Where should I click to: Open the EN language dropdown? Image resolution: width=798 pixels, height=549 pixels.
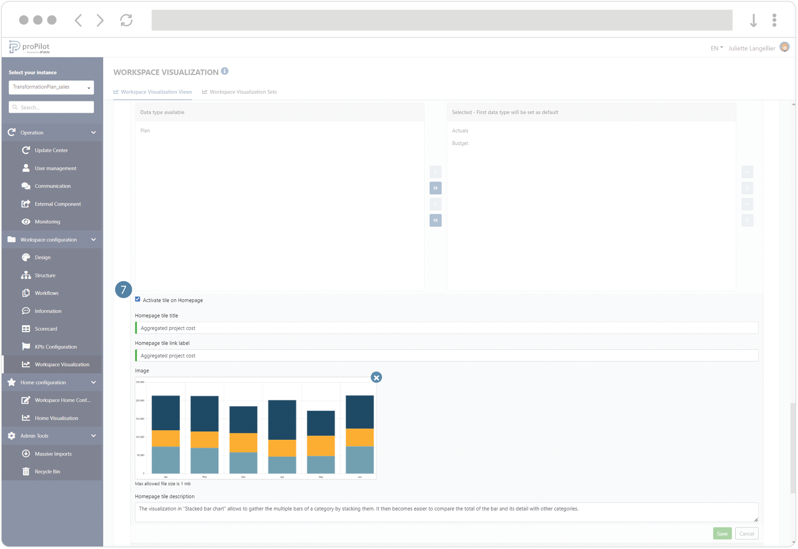[x=716, y=48]
